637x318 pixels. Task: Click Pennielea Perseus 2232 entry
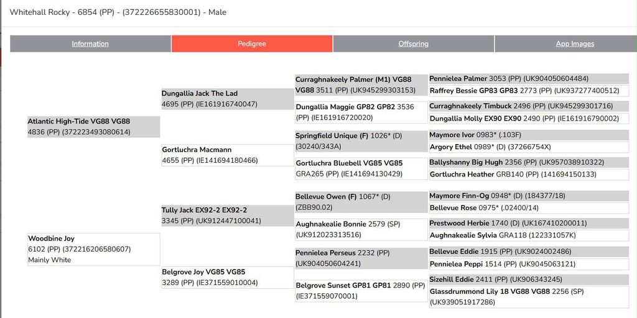pyautogui.click(x=361, y=258)
